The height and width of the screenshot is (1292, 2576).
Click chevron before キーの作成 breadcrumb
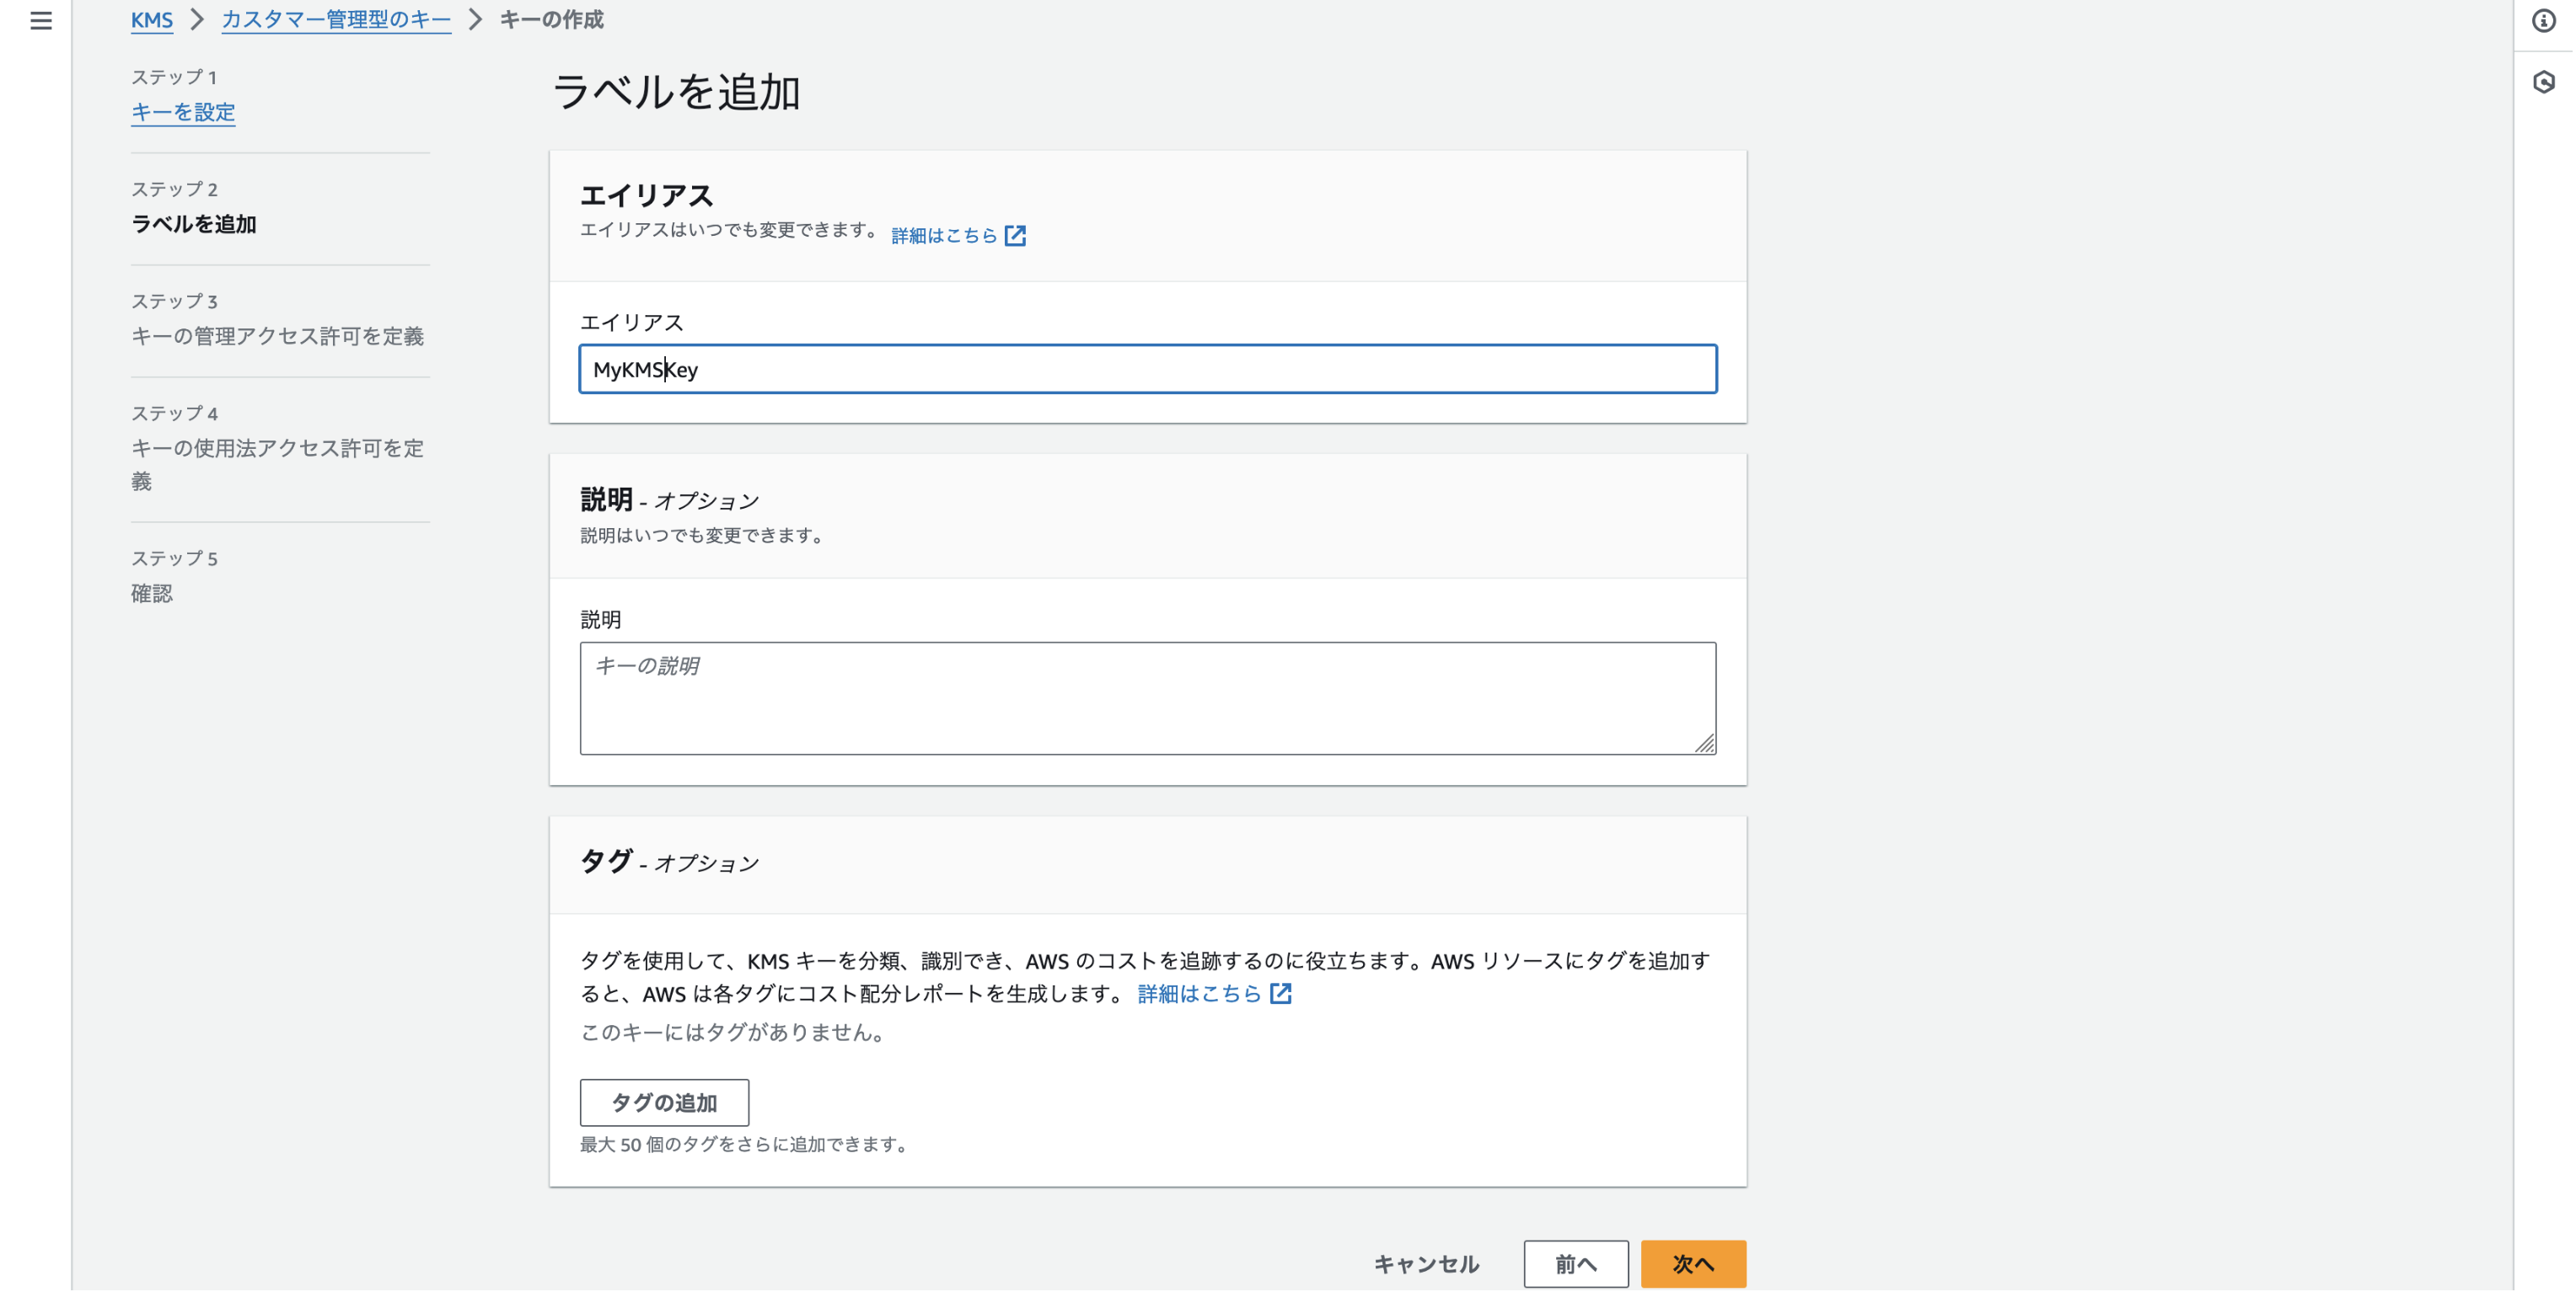point(475,20)
